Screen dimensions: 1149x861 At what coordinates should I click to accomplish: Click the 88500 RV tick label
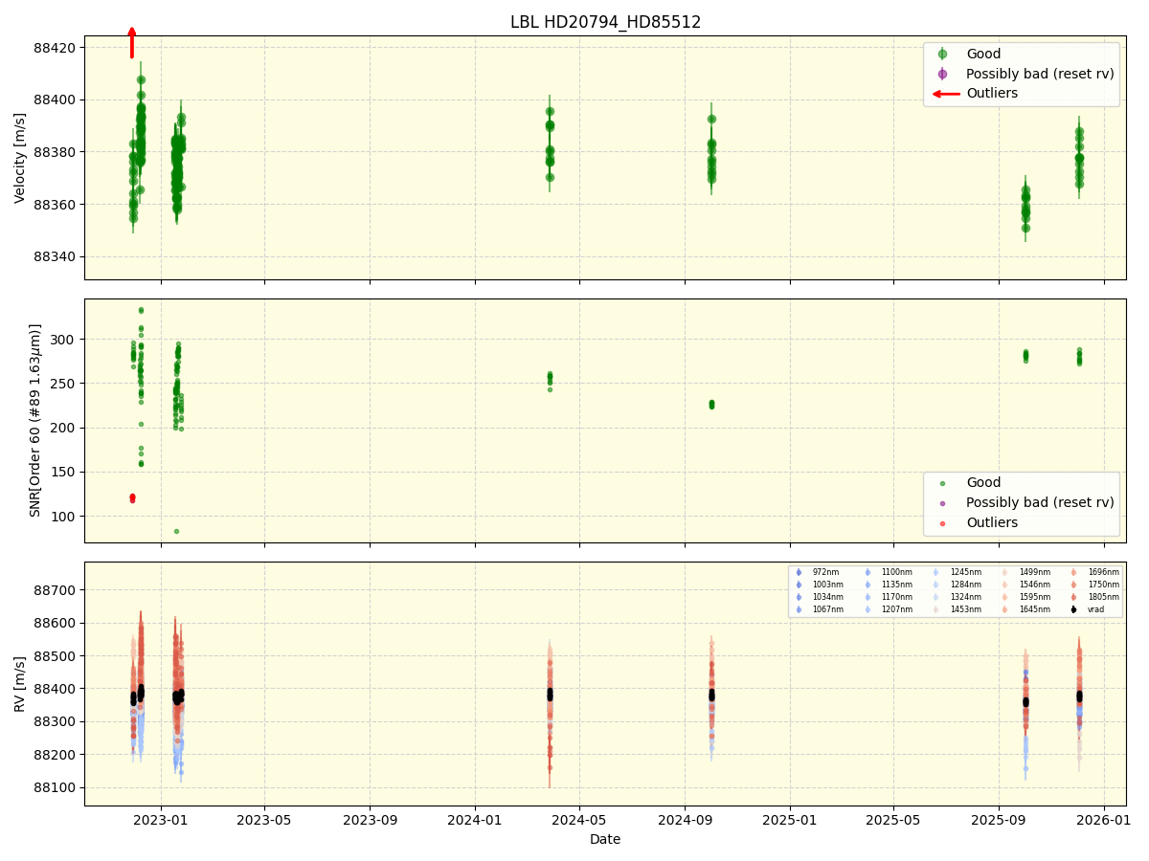pyautogui.click(x=55, y=656)
